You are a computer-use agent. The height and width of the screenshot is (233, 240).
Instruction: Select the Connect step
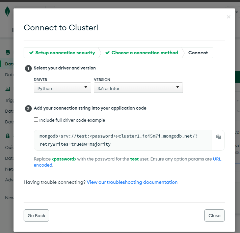[198, 53]
